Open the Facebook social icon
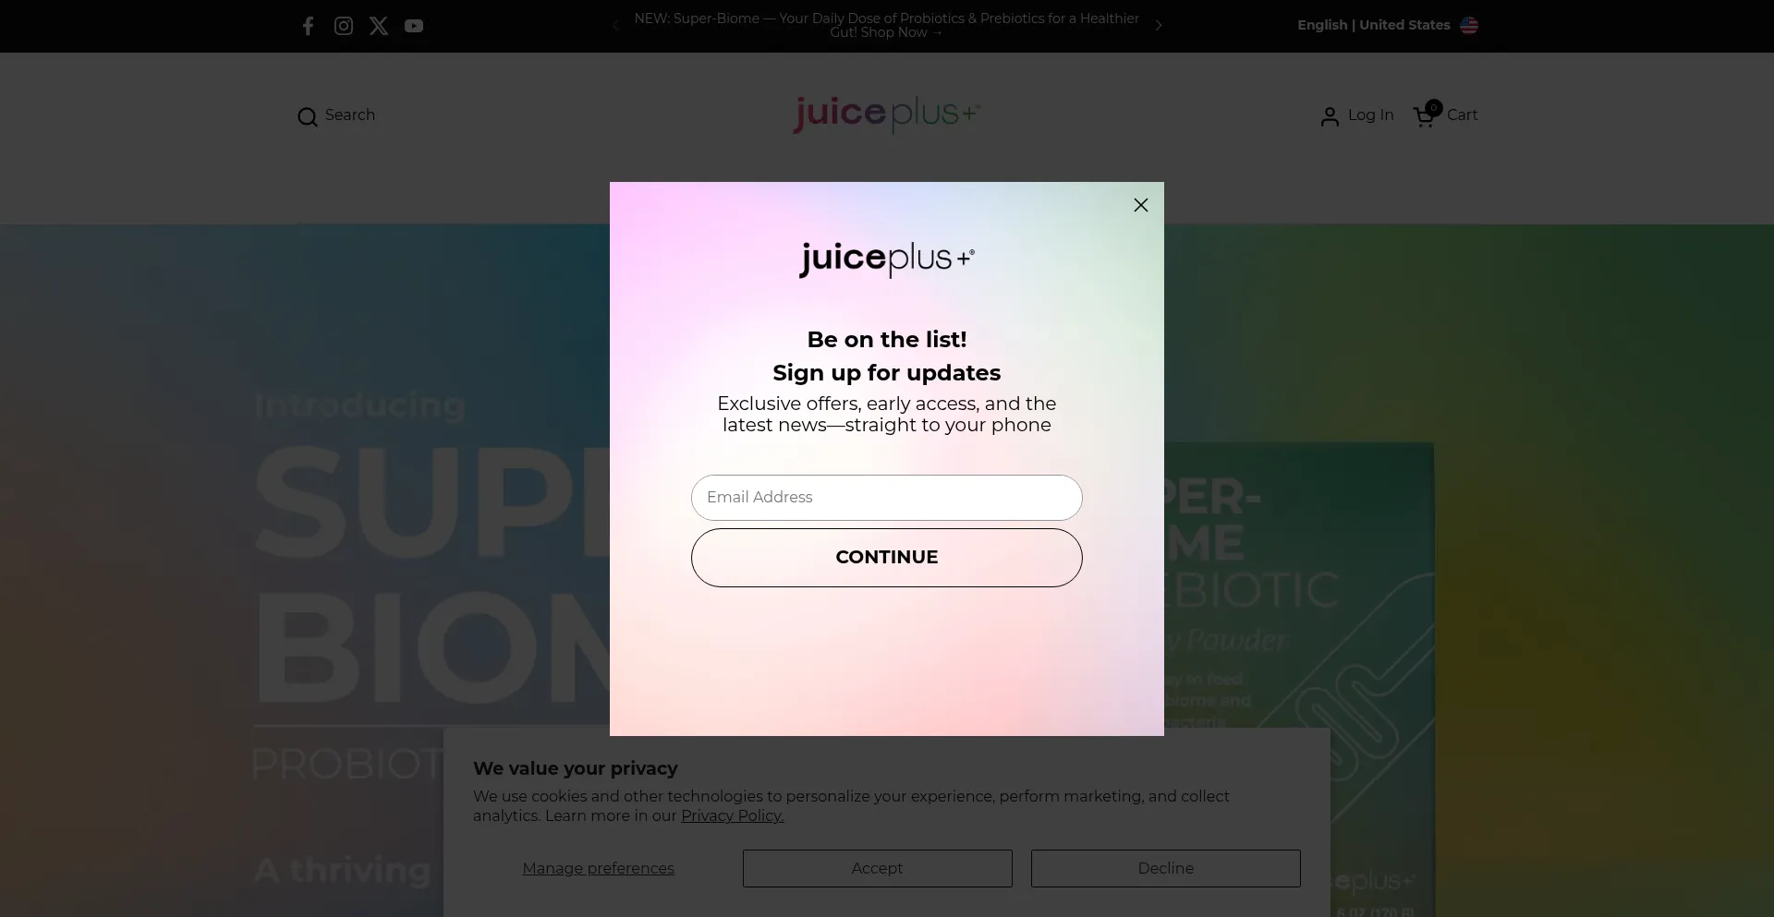This screenshot has width=1774, height=917. coord(309,26)
